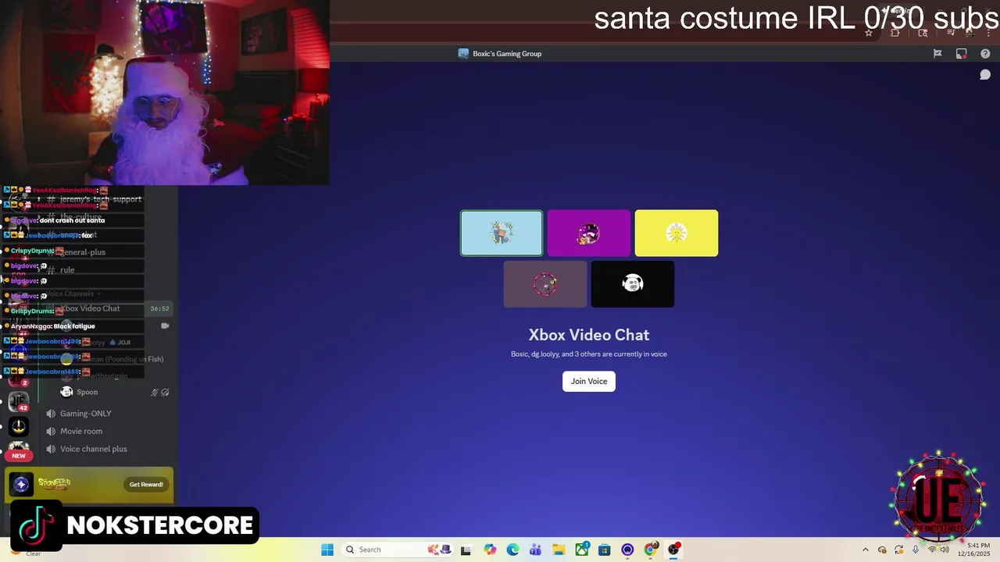The width and height of the screenshot is (1000, 562).
Task: Click Spoon's avatar in the voice list
Action: click(66, 392)
